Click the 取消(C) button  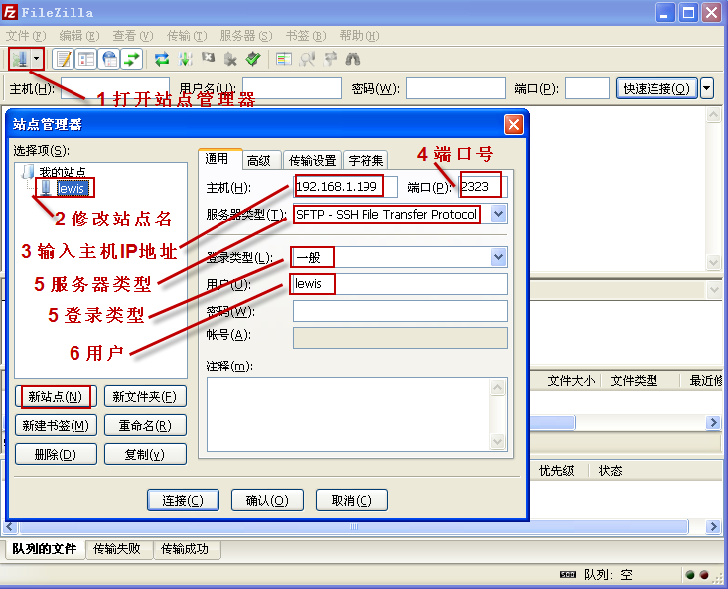pyautogui.click(x=352, y=500)
